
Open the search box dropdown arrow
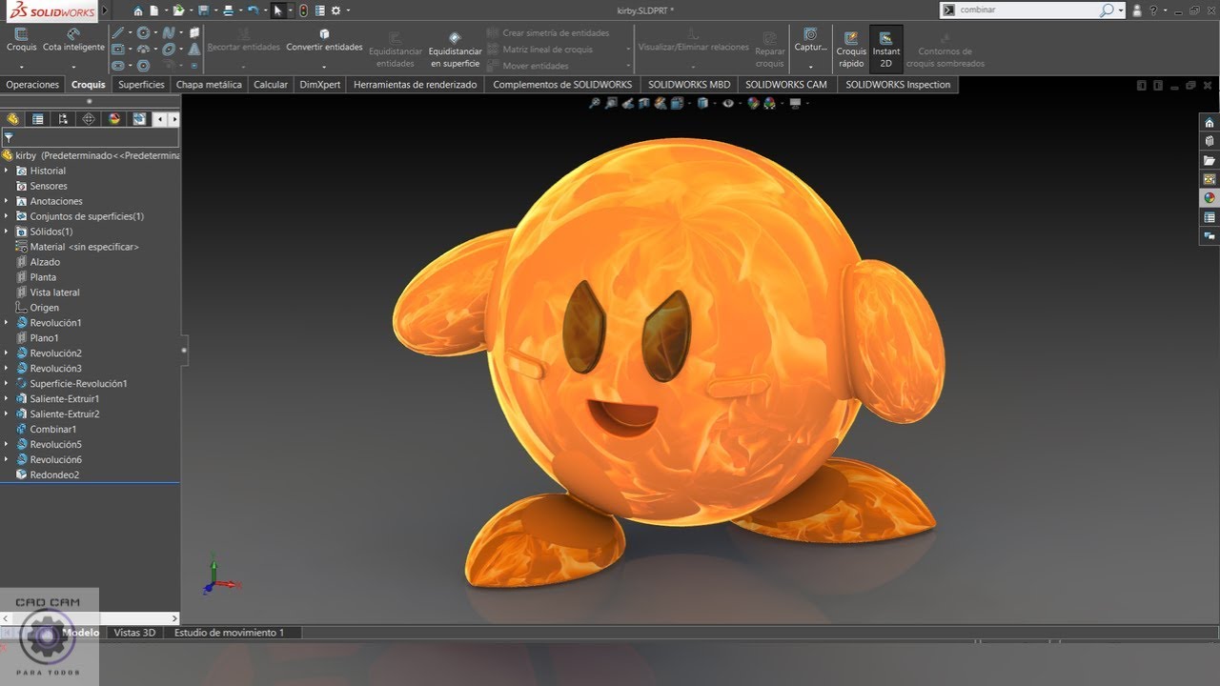1121,10
